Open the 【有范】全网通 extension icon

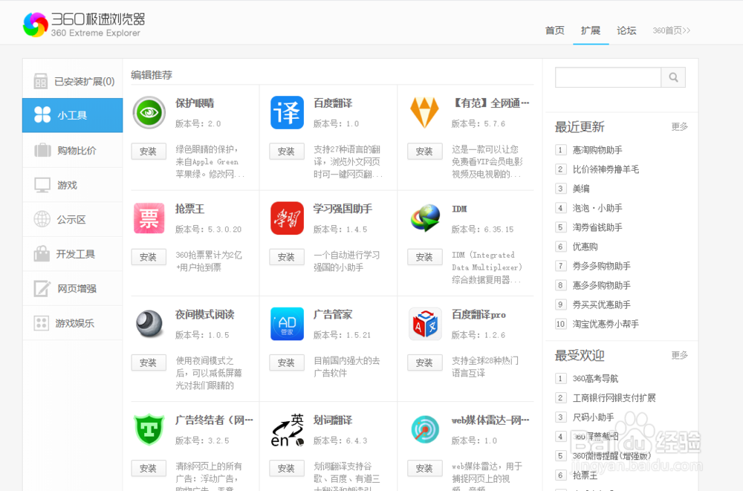tap(424, 113)
